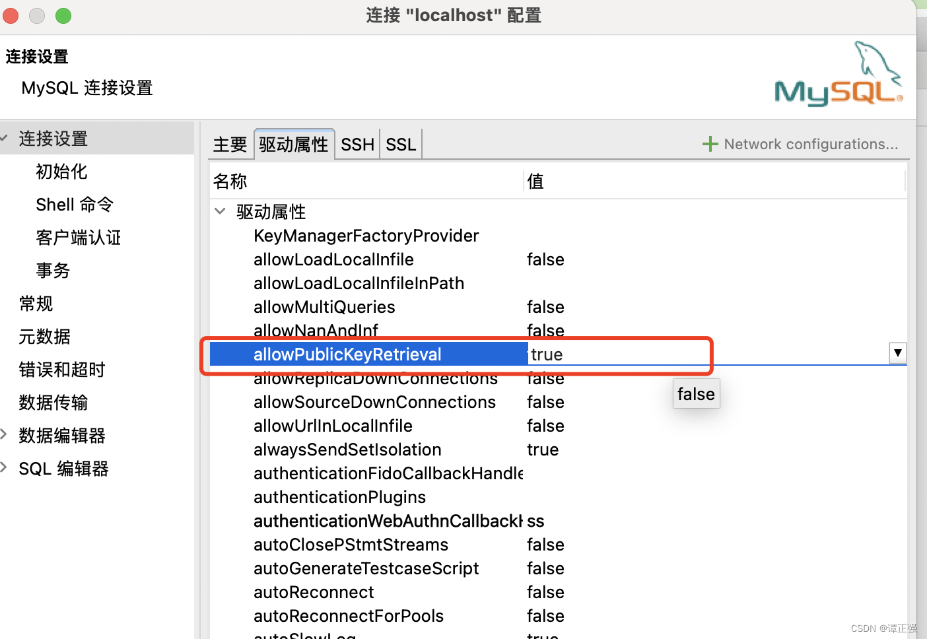Click the ss value of authenticationWebAuthnCallbackHandler

[535, 521]
